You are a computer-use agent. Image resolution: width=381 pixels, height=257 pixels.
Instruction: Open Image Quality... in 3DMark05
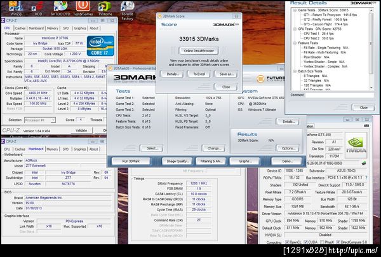(x=177, y=161)
